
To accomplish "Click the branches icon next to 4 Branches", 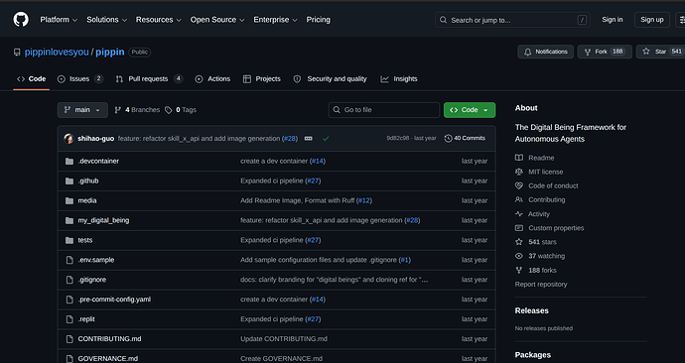I will (x=117, y=110).
